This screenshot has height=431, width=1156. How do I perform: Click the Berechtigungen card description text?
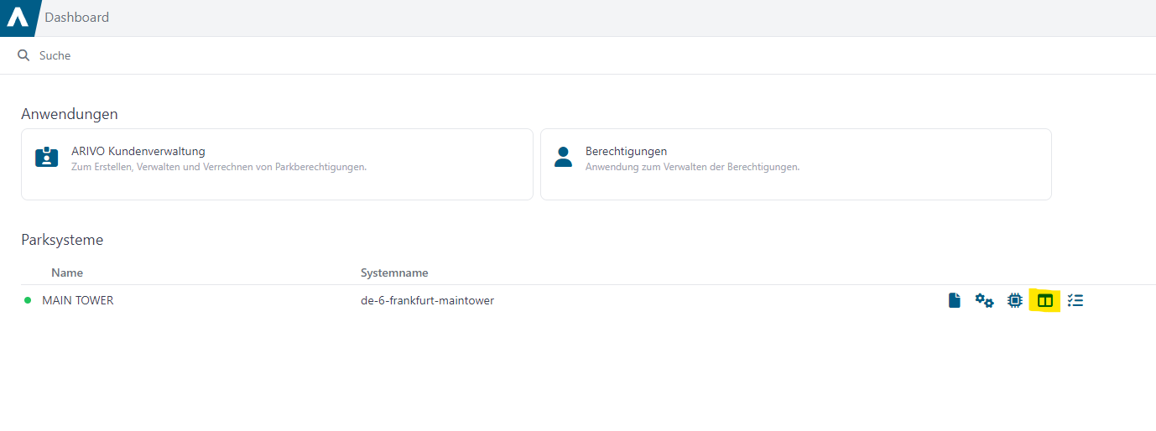point(692,167)
